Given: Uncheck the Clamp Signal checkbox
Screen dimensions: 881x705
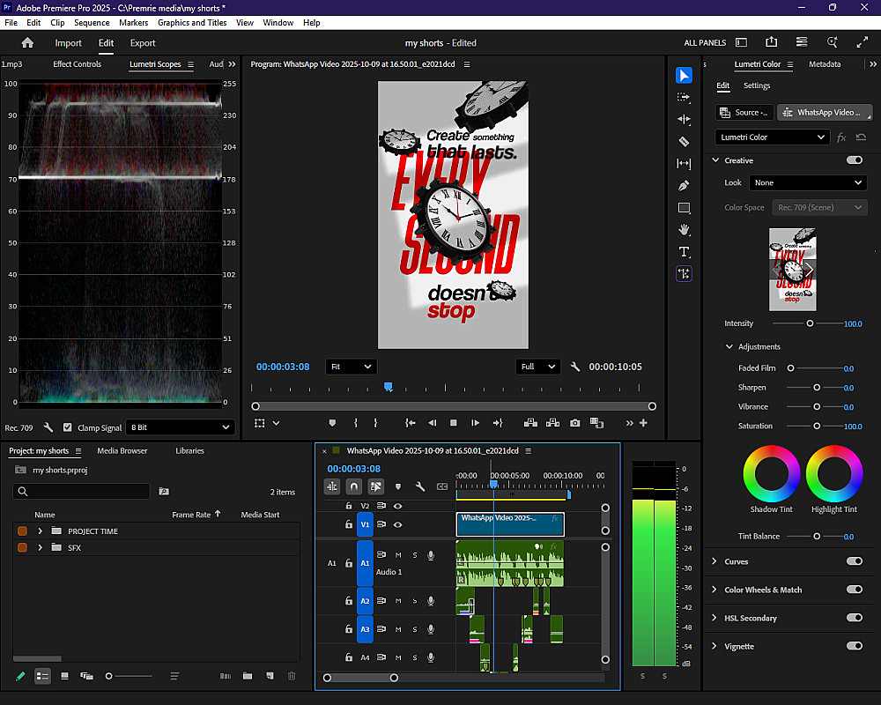Looking at the screenshot, I should [69, 427].
